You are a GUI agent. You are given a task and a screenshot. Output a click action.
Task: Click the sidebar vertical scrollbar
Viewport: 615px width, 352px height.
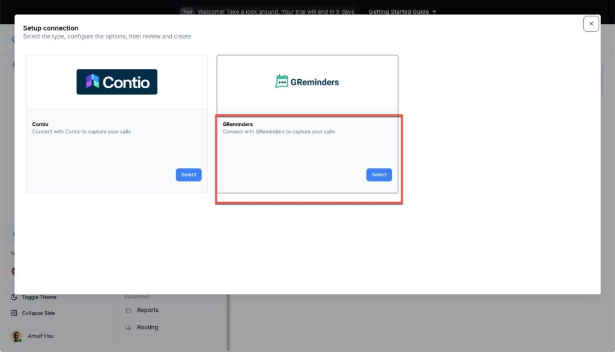pos(228,323)
